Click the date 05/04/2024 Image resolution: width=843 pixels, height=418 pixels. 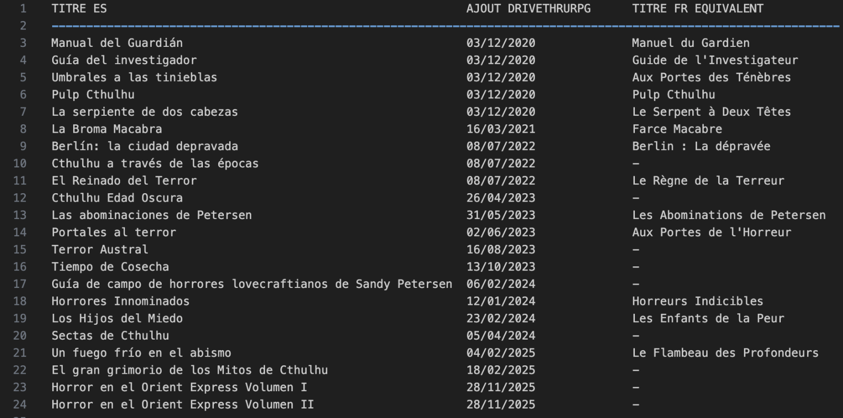pos(501,335)
